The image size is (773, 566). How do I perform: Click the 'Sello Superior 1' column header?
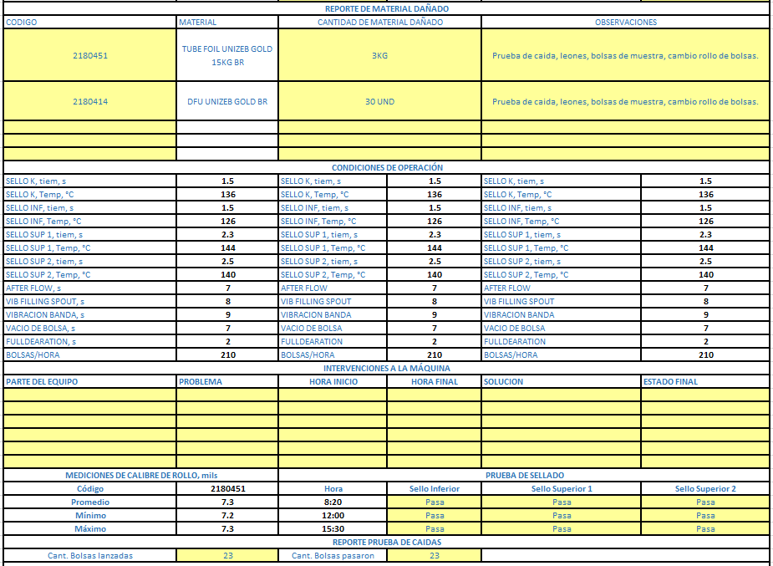tap(561, 489)
